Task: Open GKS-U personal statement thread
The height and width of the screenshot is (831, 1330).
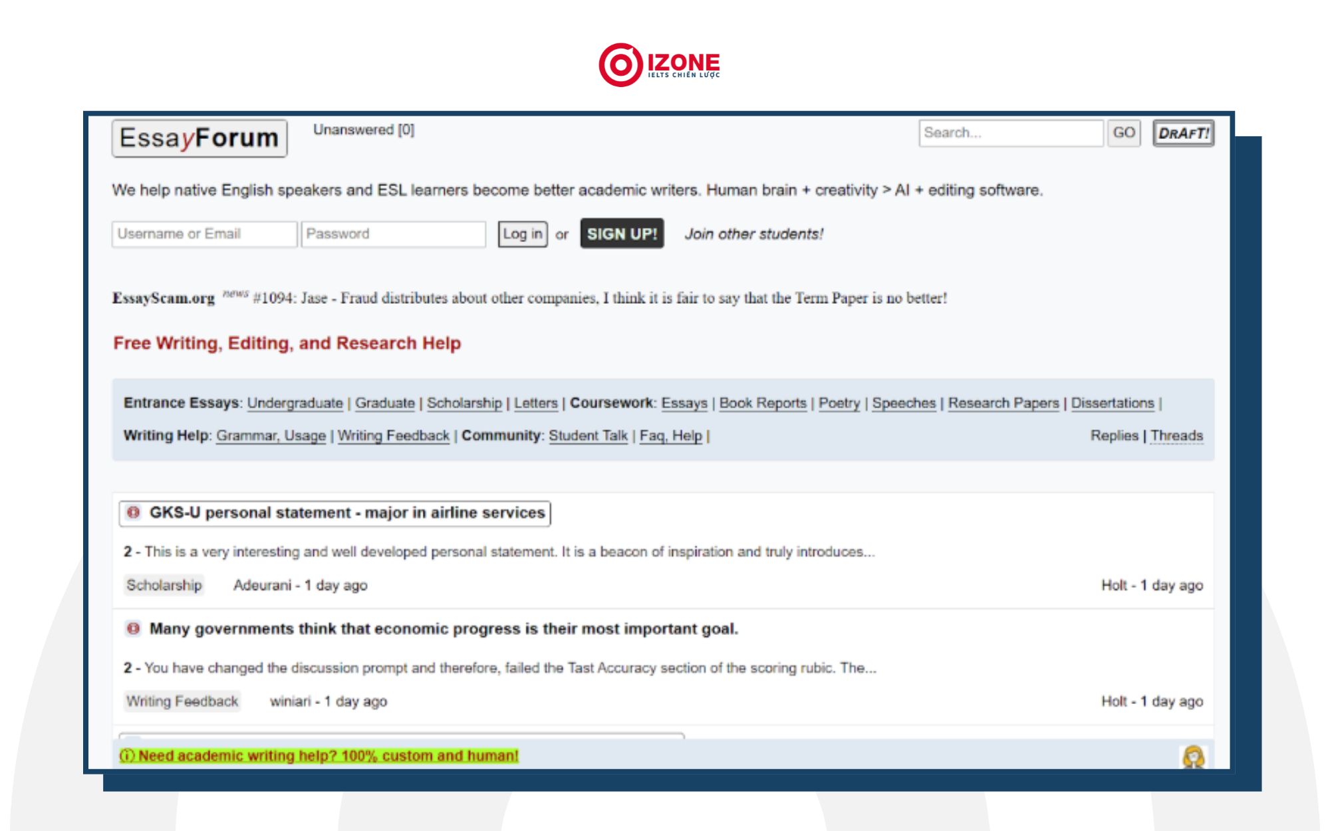Action: click(x=347, y=513)
